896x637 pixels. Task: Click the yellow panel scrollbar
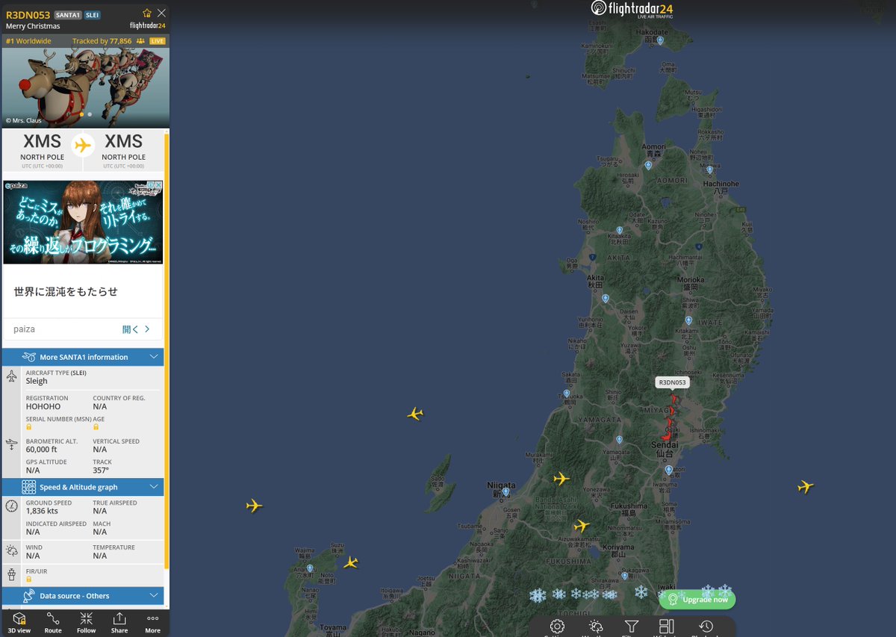(x=167, y=349)
